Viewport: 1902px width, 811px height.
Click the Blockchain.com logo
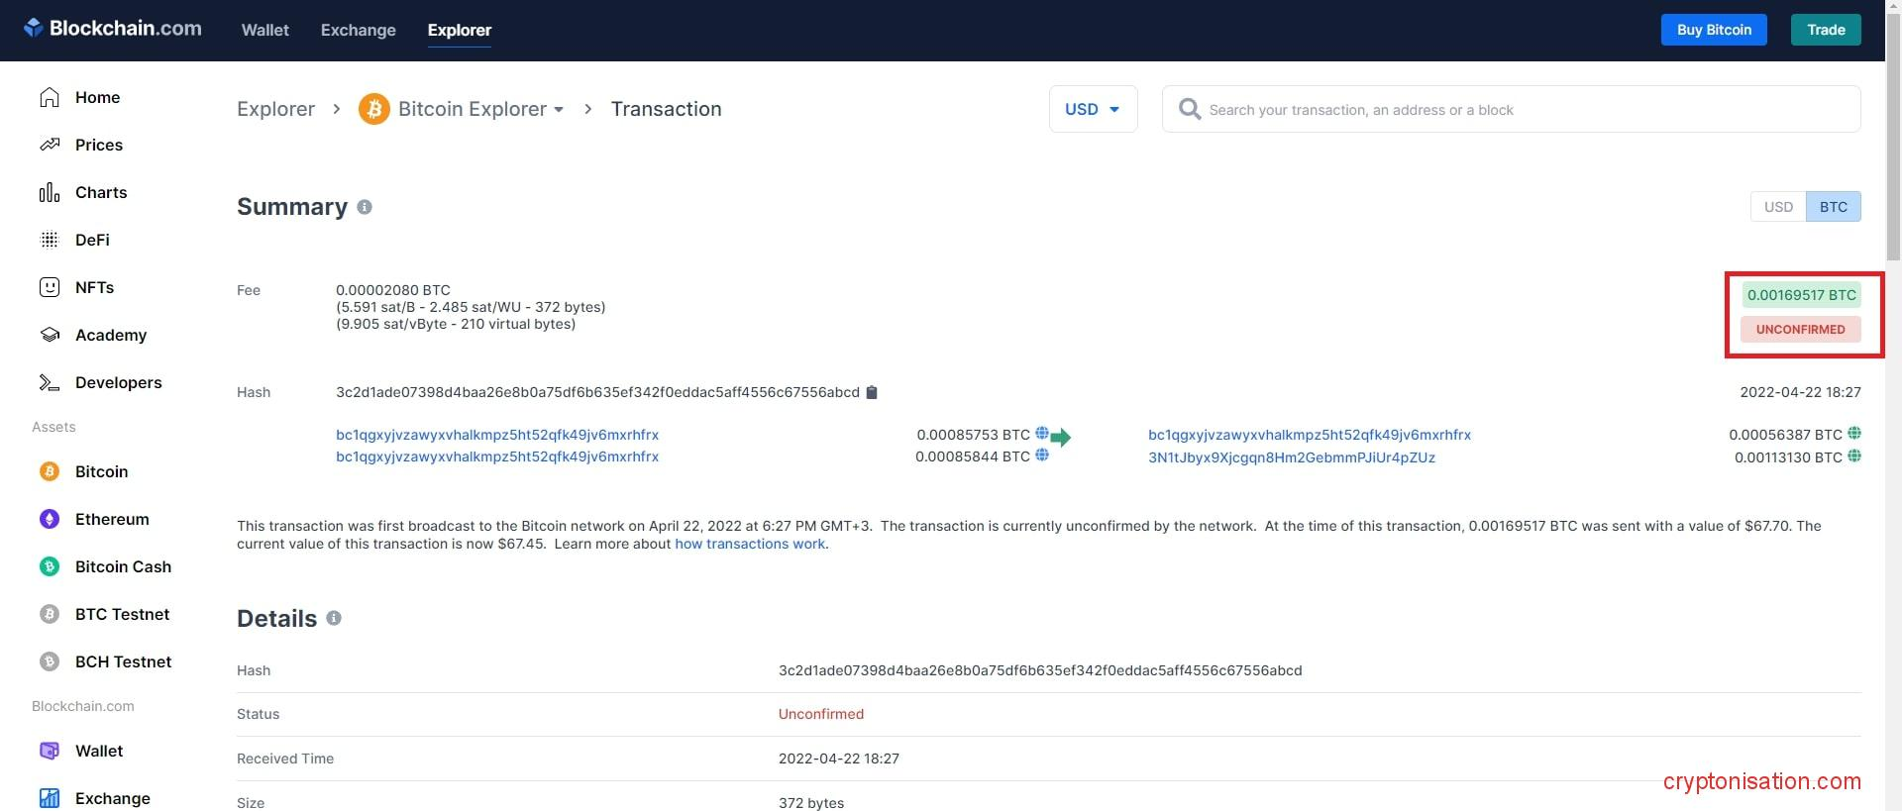[x=112, y=29]
